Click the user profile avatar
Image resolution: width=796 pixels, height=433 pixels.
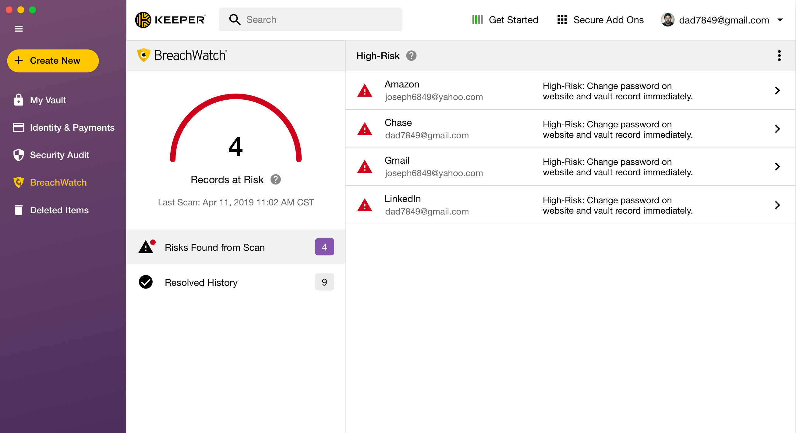(x=667, y=20)
